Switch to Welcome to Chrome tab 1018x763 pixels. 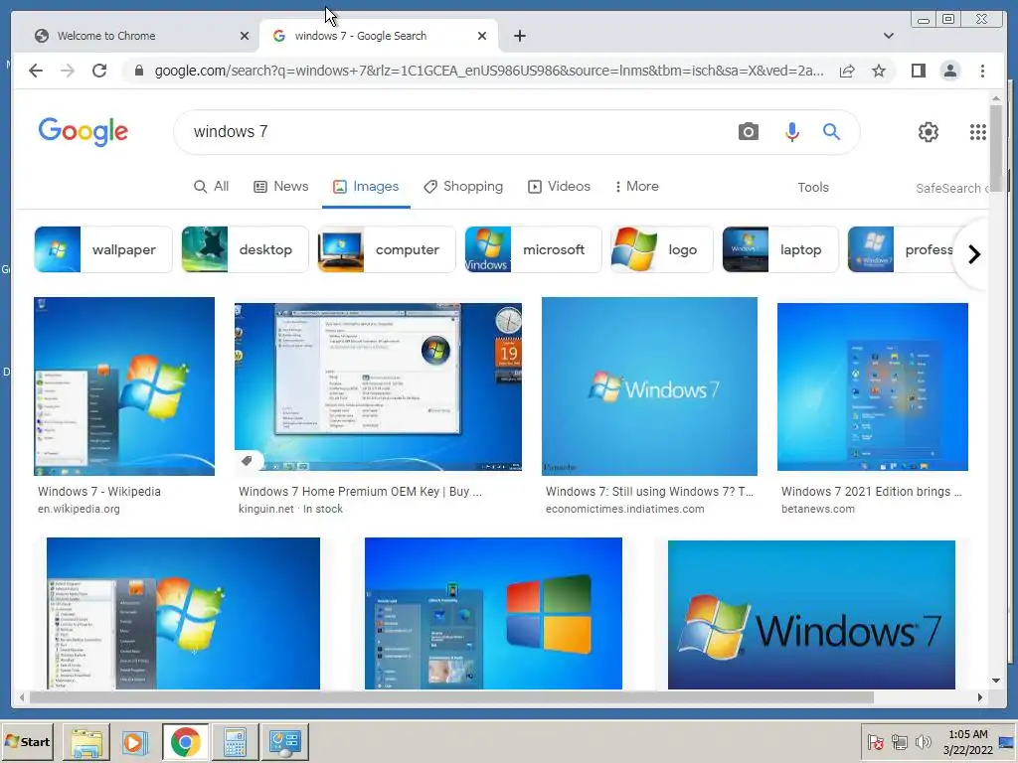pyautogui.click(x=136, y=36)
